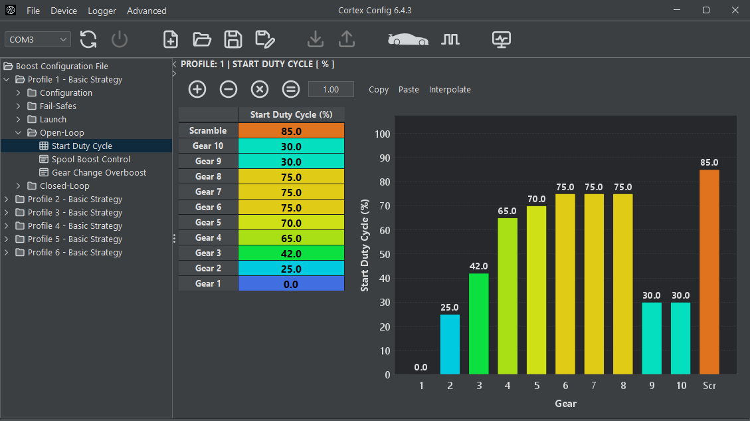Expand the Closed-Loop folder
Viewport: 750px width, 421px height.
19,186
